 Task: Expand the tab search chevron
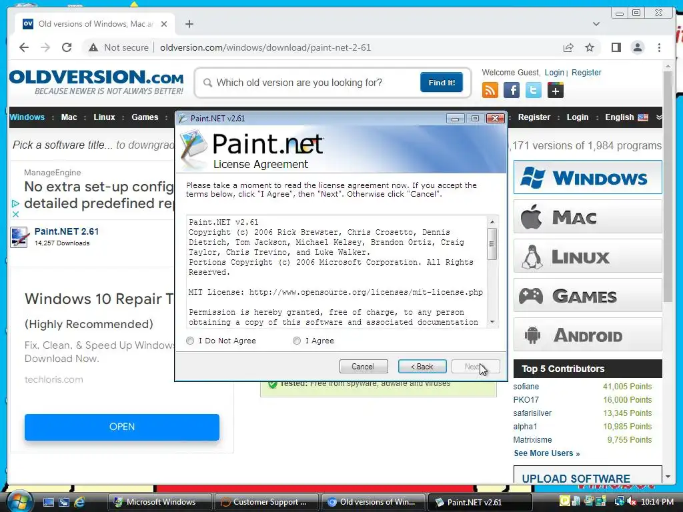click(596, 24)
